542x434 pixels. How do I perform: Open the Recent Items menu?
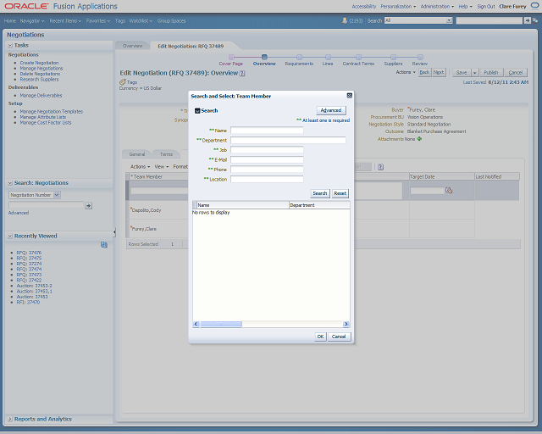65,20
